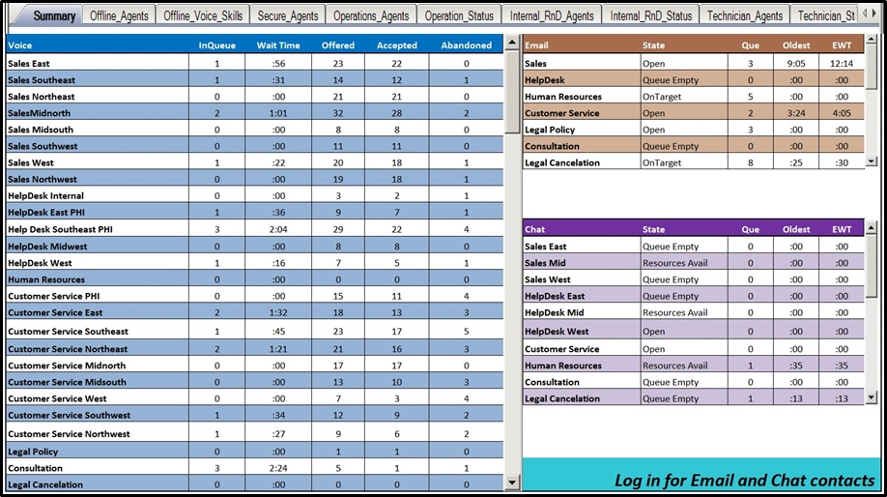The image size is (887, 497).
Task: Select the Sales Midsouth row
Action: [x=254, y=129]
